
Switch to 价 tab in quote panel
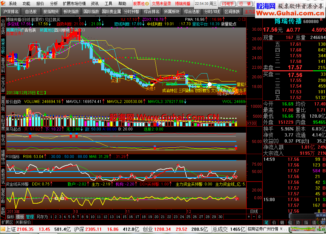[274, 222]
